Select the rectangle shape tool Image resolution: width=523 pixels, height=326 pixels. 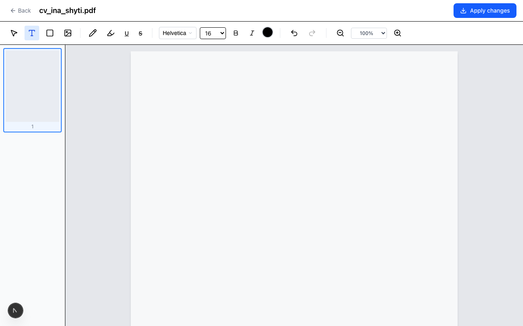click(50, 33)
